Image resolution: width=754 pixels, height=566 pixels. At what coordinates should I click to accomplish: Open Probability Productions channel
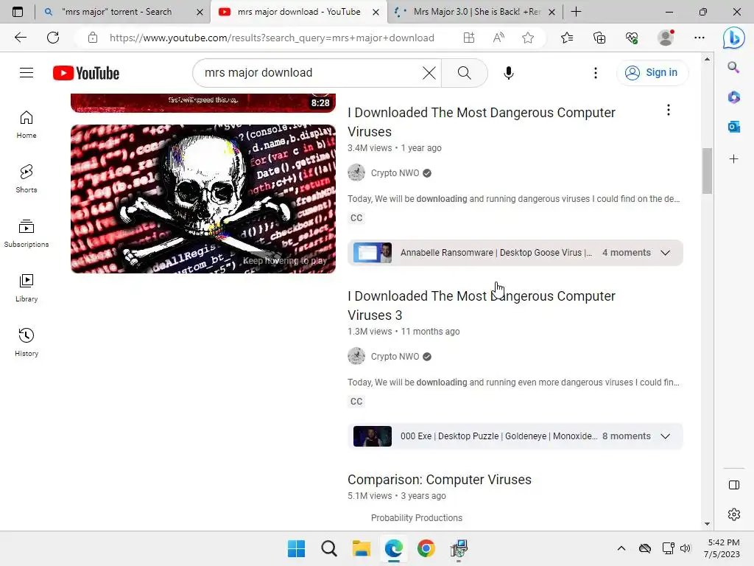[x=417, y=518]
